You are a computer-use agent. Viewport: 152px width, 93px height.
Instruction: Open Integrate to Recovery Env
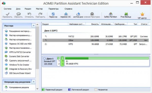tap(21, 69)
